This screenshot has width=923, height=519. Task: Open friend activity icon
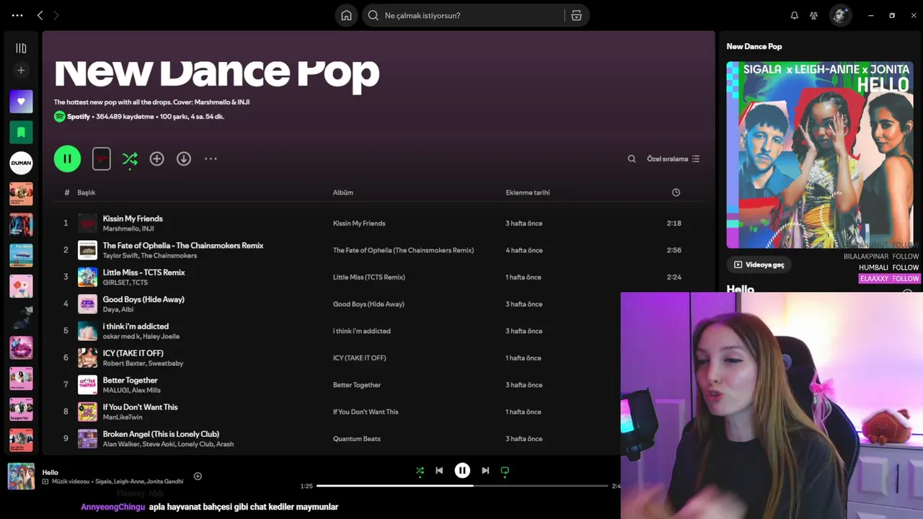[x=814, y=15]
